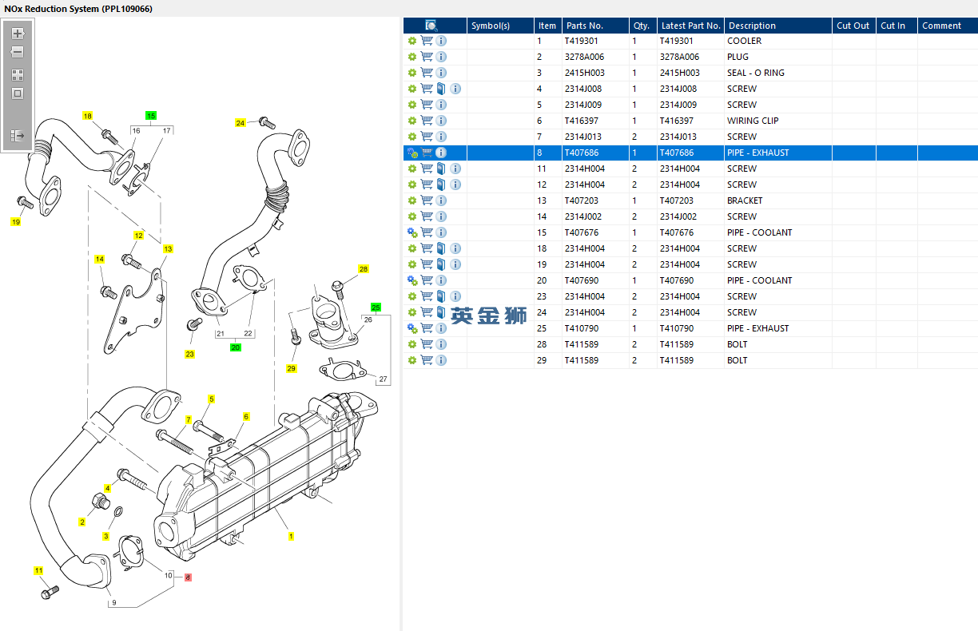
Task: Click yellow callout 18 on diagram
Action: point(88,116)
